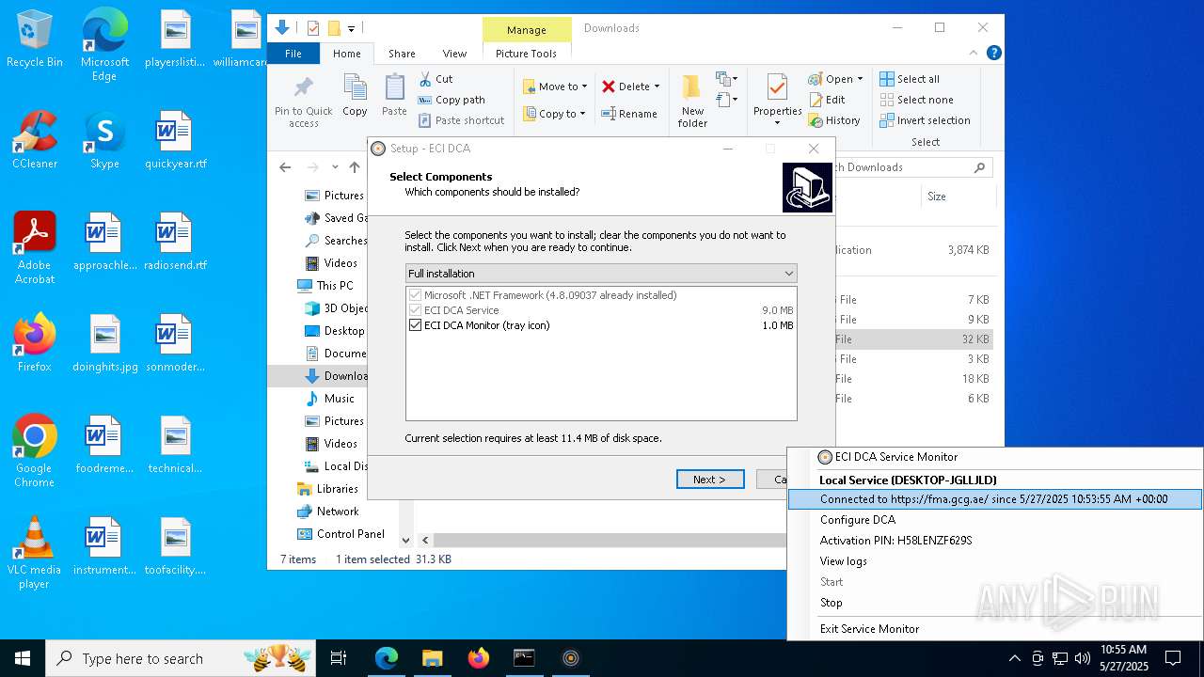Viewport: 1204px width, 677px height.
Task: Open the Move to dropdown
Action: point(555,87)
